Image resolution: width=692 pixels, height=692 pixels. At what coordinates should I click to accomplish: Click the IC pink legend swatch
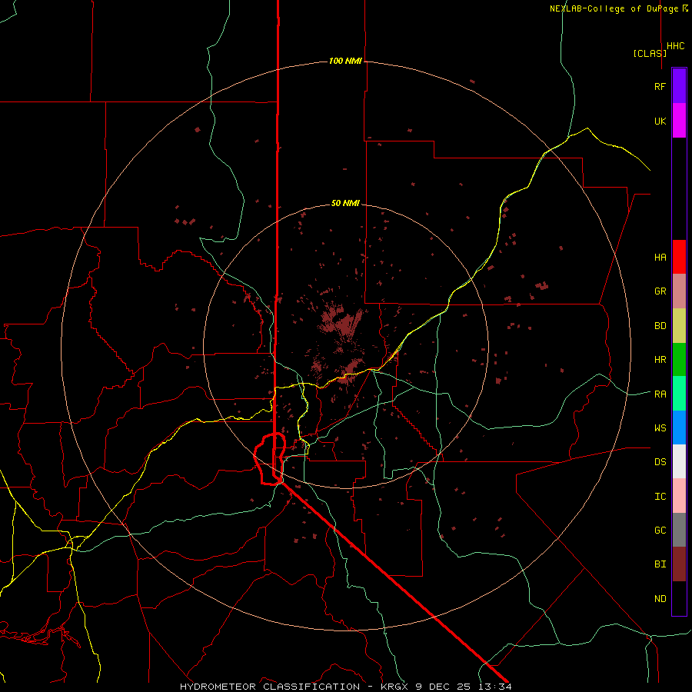(x=679, y=496)
